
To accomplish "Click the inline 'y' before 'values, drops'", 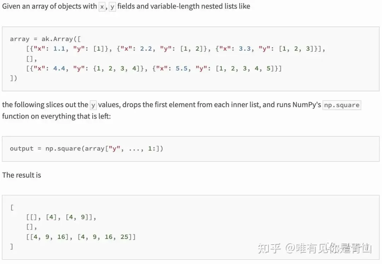I will coord(93,105).
